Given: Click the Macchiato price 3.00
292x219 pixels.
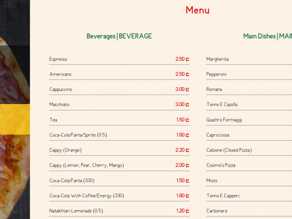Looking at the screenshot, I should click(x=182, y=104).
